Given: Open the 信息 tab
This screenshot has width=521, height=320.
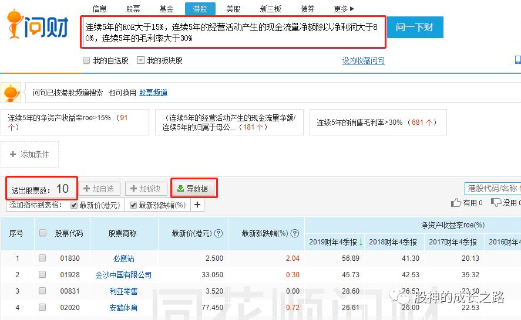Looking at the screenshot, I should [99, 9].
